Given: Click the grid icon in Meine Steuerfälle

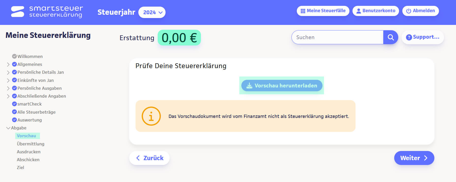Looking at the screenshot, I should pyautogui.click(x=303, y=11).
